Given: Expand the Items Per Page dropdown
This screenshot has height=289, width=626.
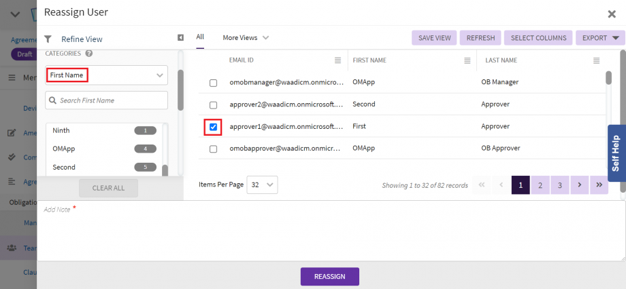Looking at the screenshot, I should (x=262, y=185).
